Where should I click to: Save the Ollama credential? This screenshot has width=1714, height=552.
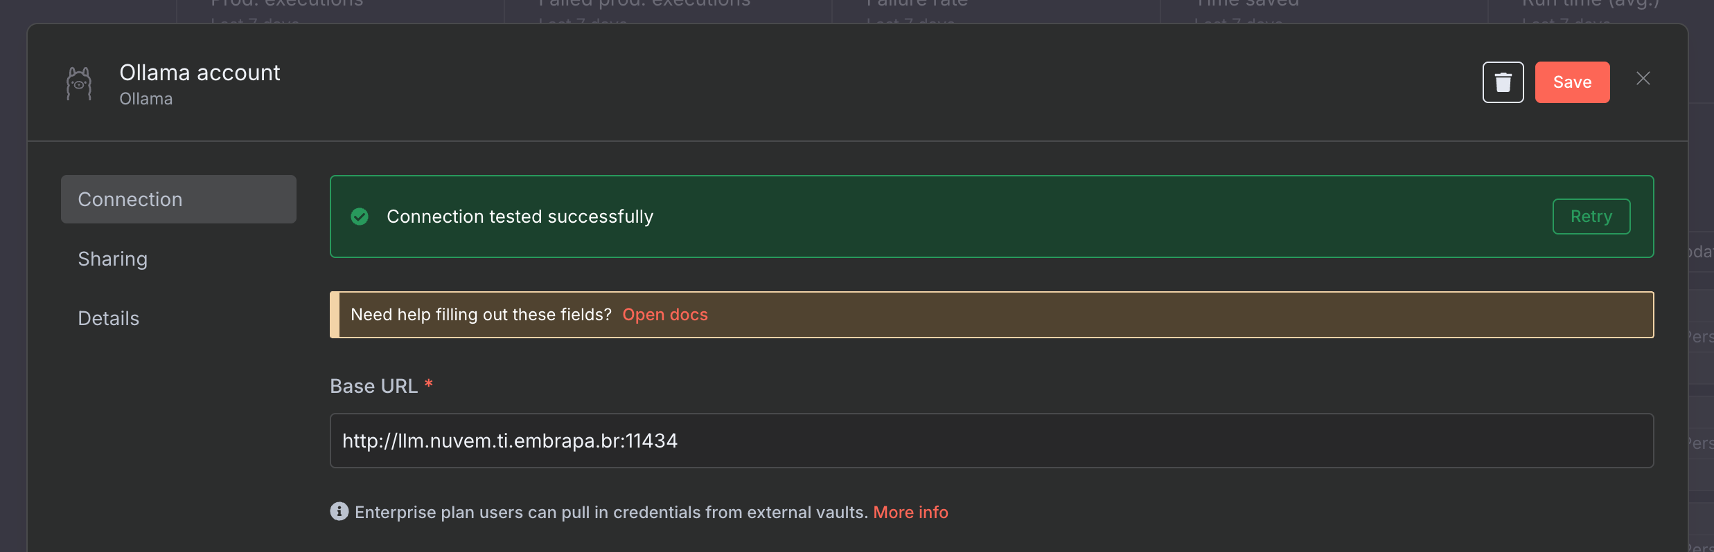pyautogui.click(x=1572, y=82)
